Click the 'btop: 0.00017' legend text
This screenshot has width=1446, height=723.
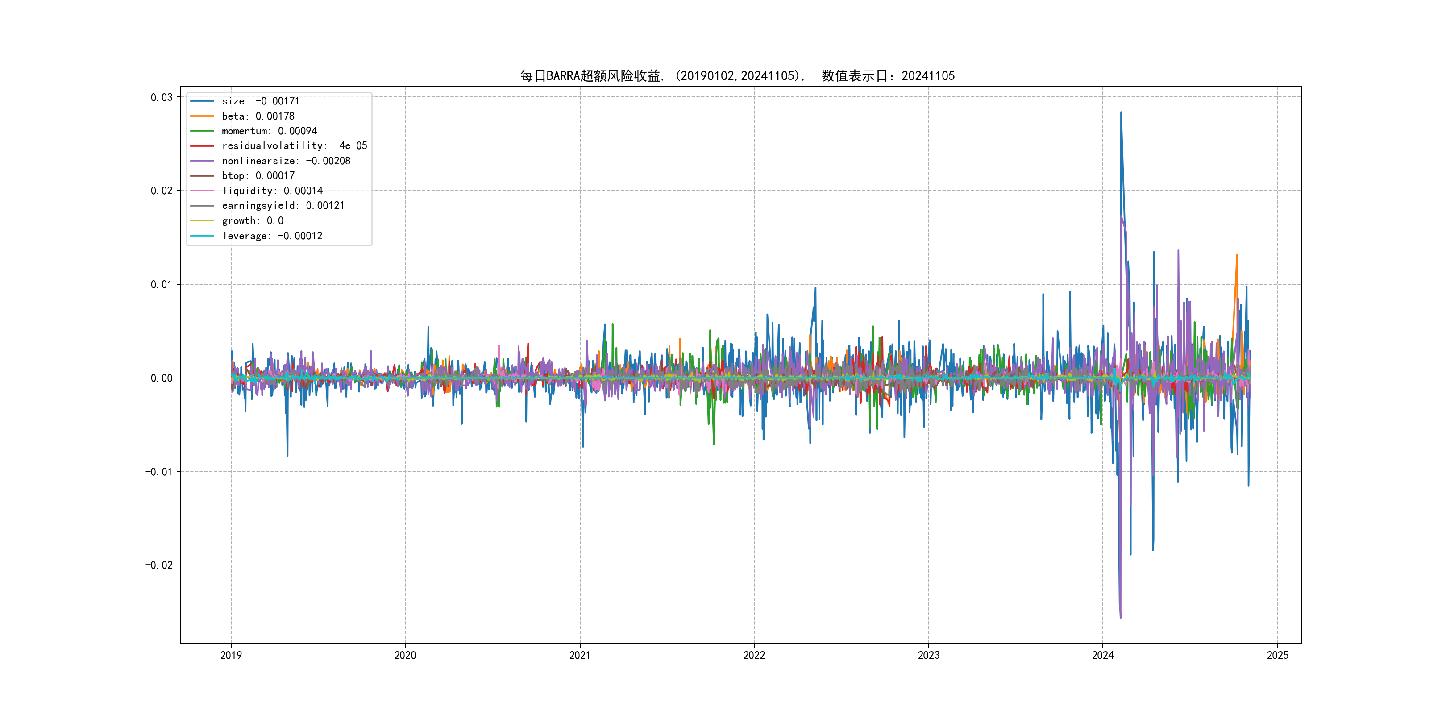(258, 176)
